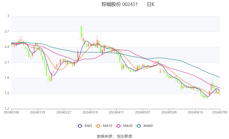Toggle the MA5 legend series
Screen dimensions: 229x139
pyautogui.click(x=84, y=126)
